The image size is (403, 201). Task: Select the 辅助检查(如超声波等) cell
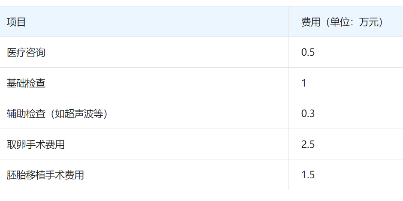click(x=144, y=113)
